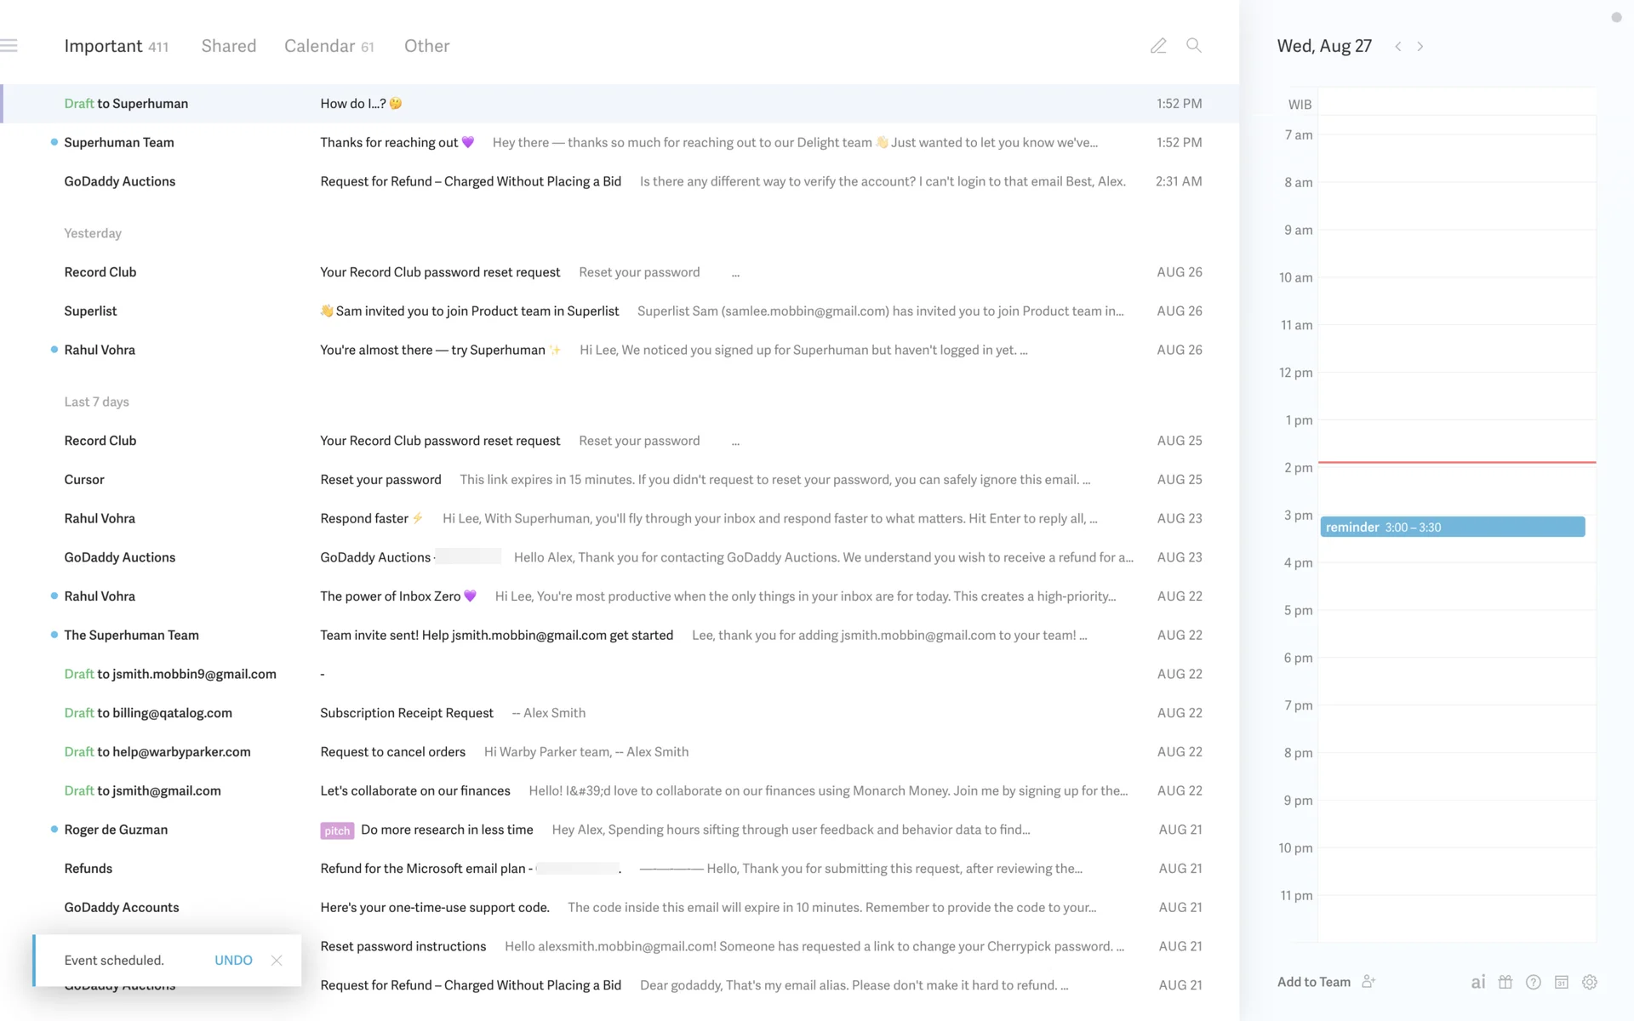Switch to the Shared tab
Viewport: 1634px width, 1021px height.
[228, 46]
